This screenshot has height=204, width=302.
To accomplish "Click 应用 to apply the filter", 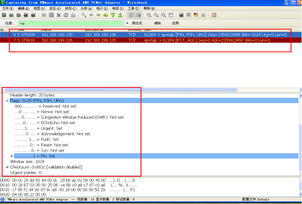I will point(175,23).
